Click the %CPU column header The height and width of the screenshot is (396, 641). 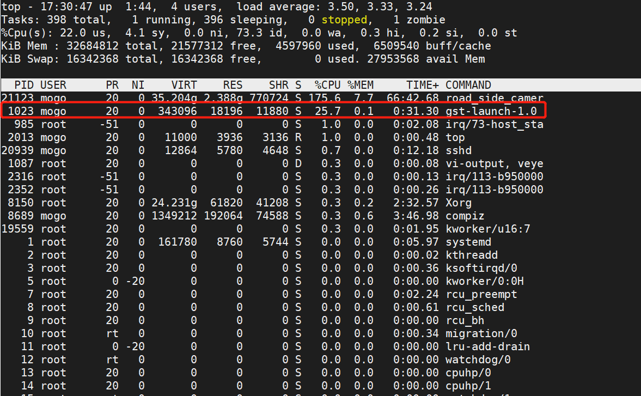click(327, 85)
